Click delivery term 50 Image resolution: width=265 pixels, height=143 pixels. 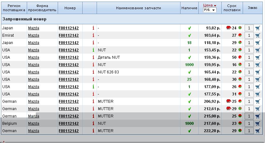tap(234, 57)
